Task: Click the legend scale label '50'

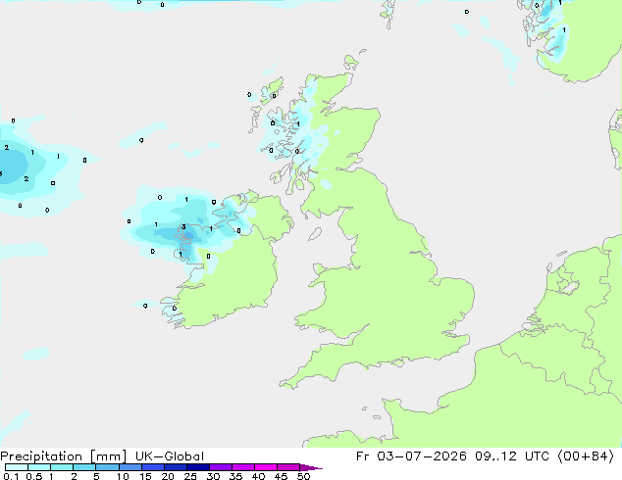Action: point(303,476)
